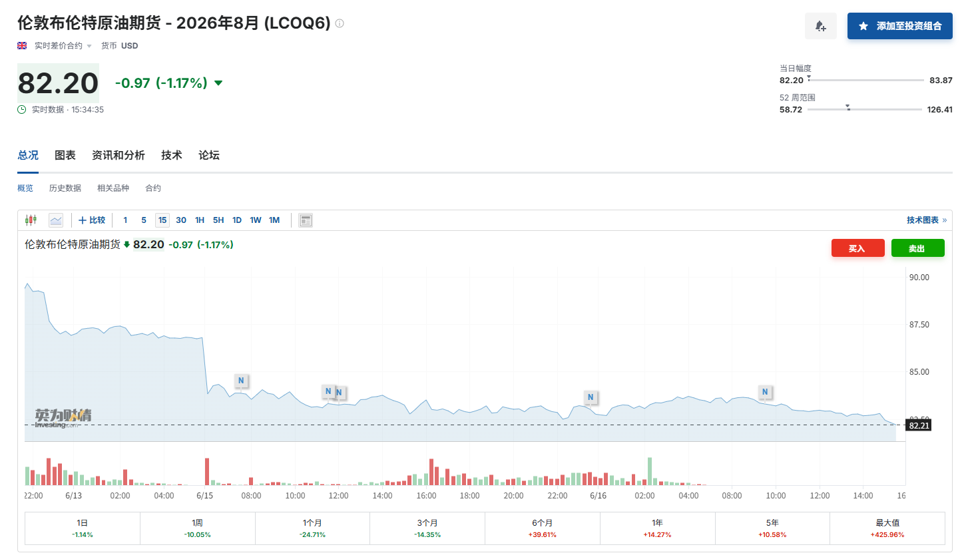Click the 52-week range slider marker
Image resolution: width=970 pixels, height=559 pixels.
[848, 107]
